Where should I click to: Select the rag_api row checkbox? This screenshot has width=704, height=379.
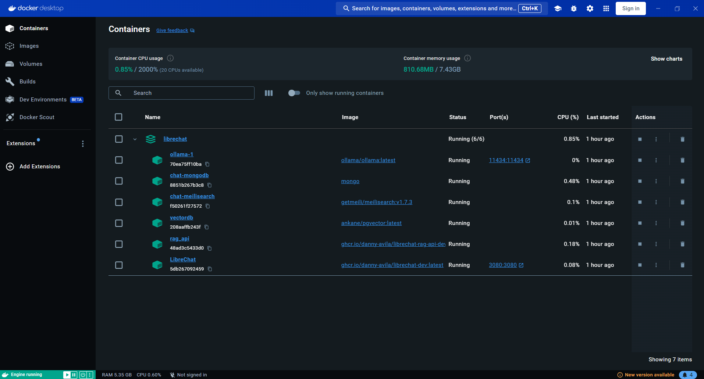119,244
